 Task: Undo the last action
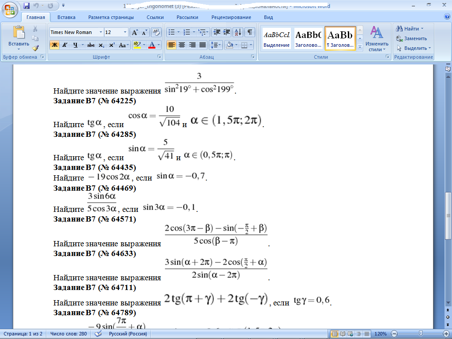(36, 5)
